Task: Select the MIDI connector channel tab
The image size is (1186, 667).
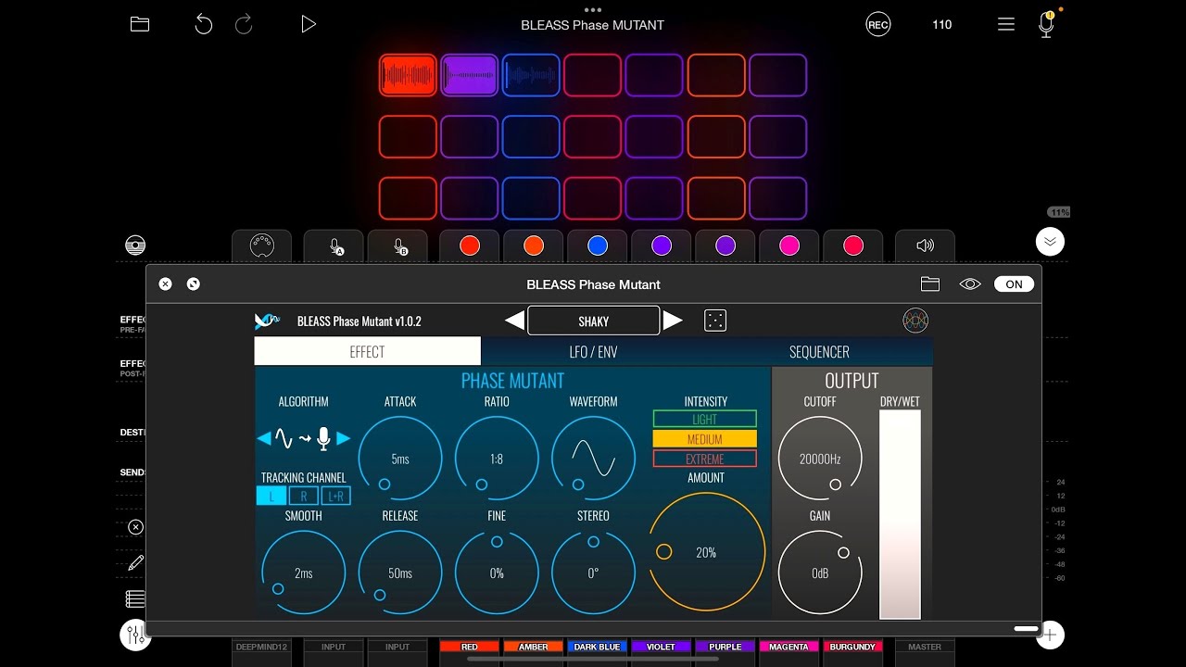Action: coord(262,246)
